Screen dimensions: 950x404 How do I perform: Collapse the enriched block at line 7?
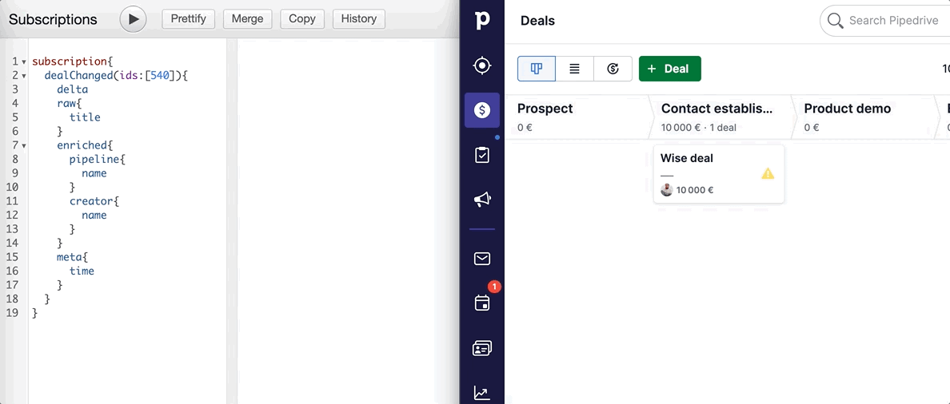24,146
